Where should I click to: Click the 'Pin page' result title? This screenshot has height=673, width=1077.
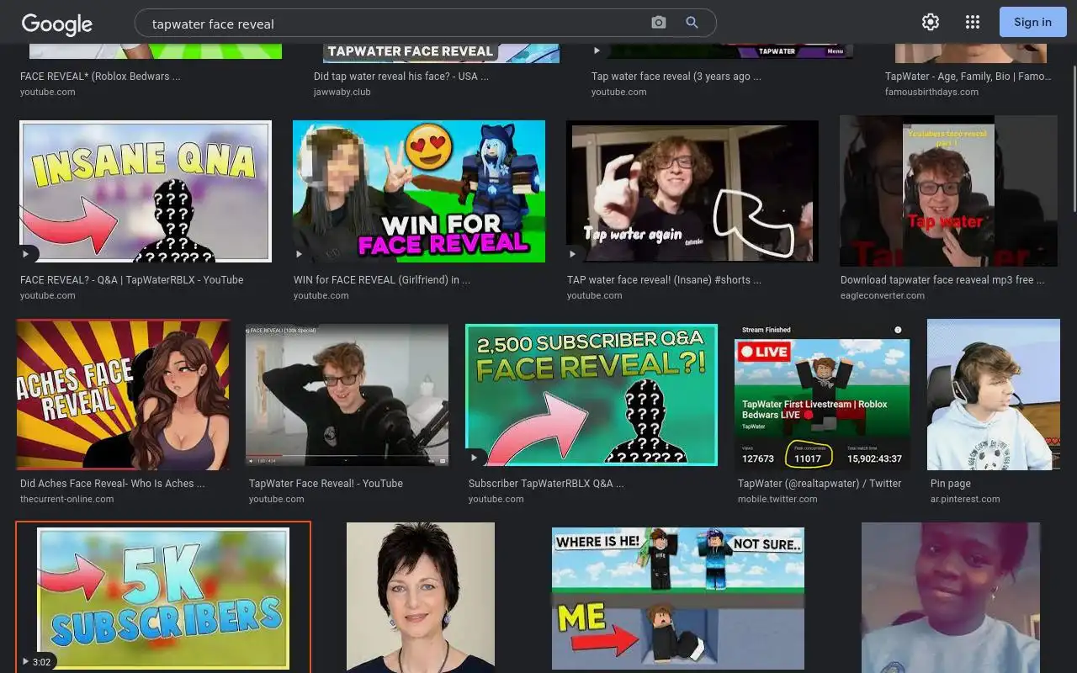(x=951, y=484)
